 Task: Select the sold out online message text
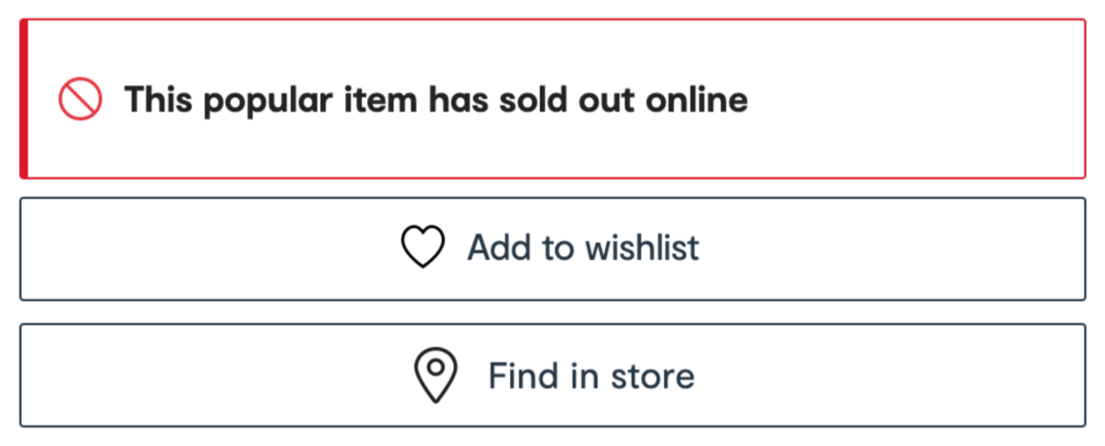[436, 99]
